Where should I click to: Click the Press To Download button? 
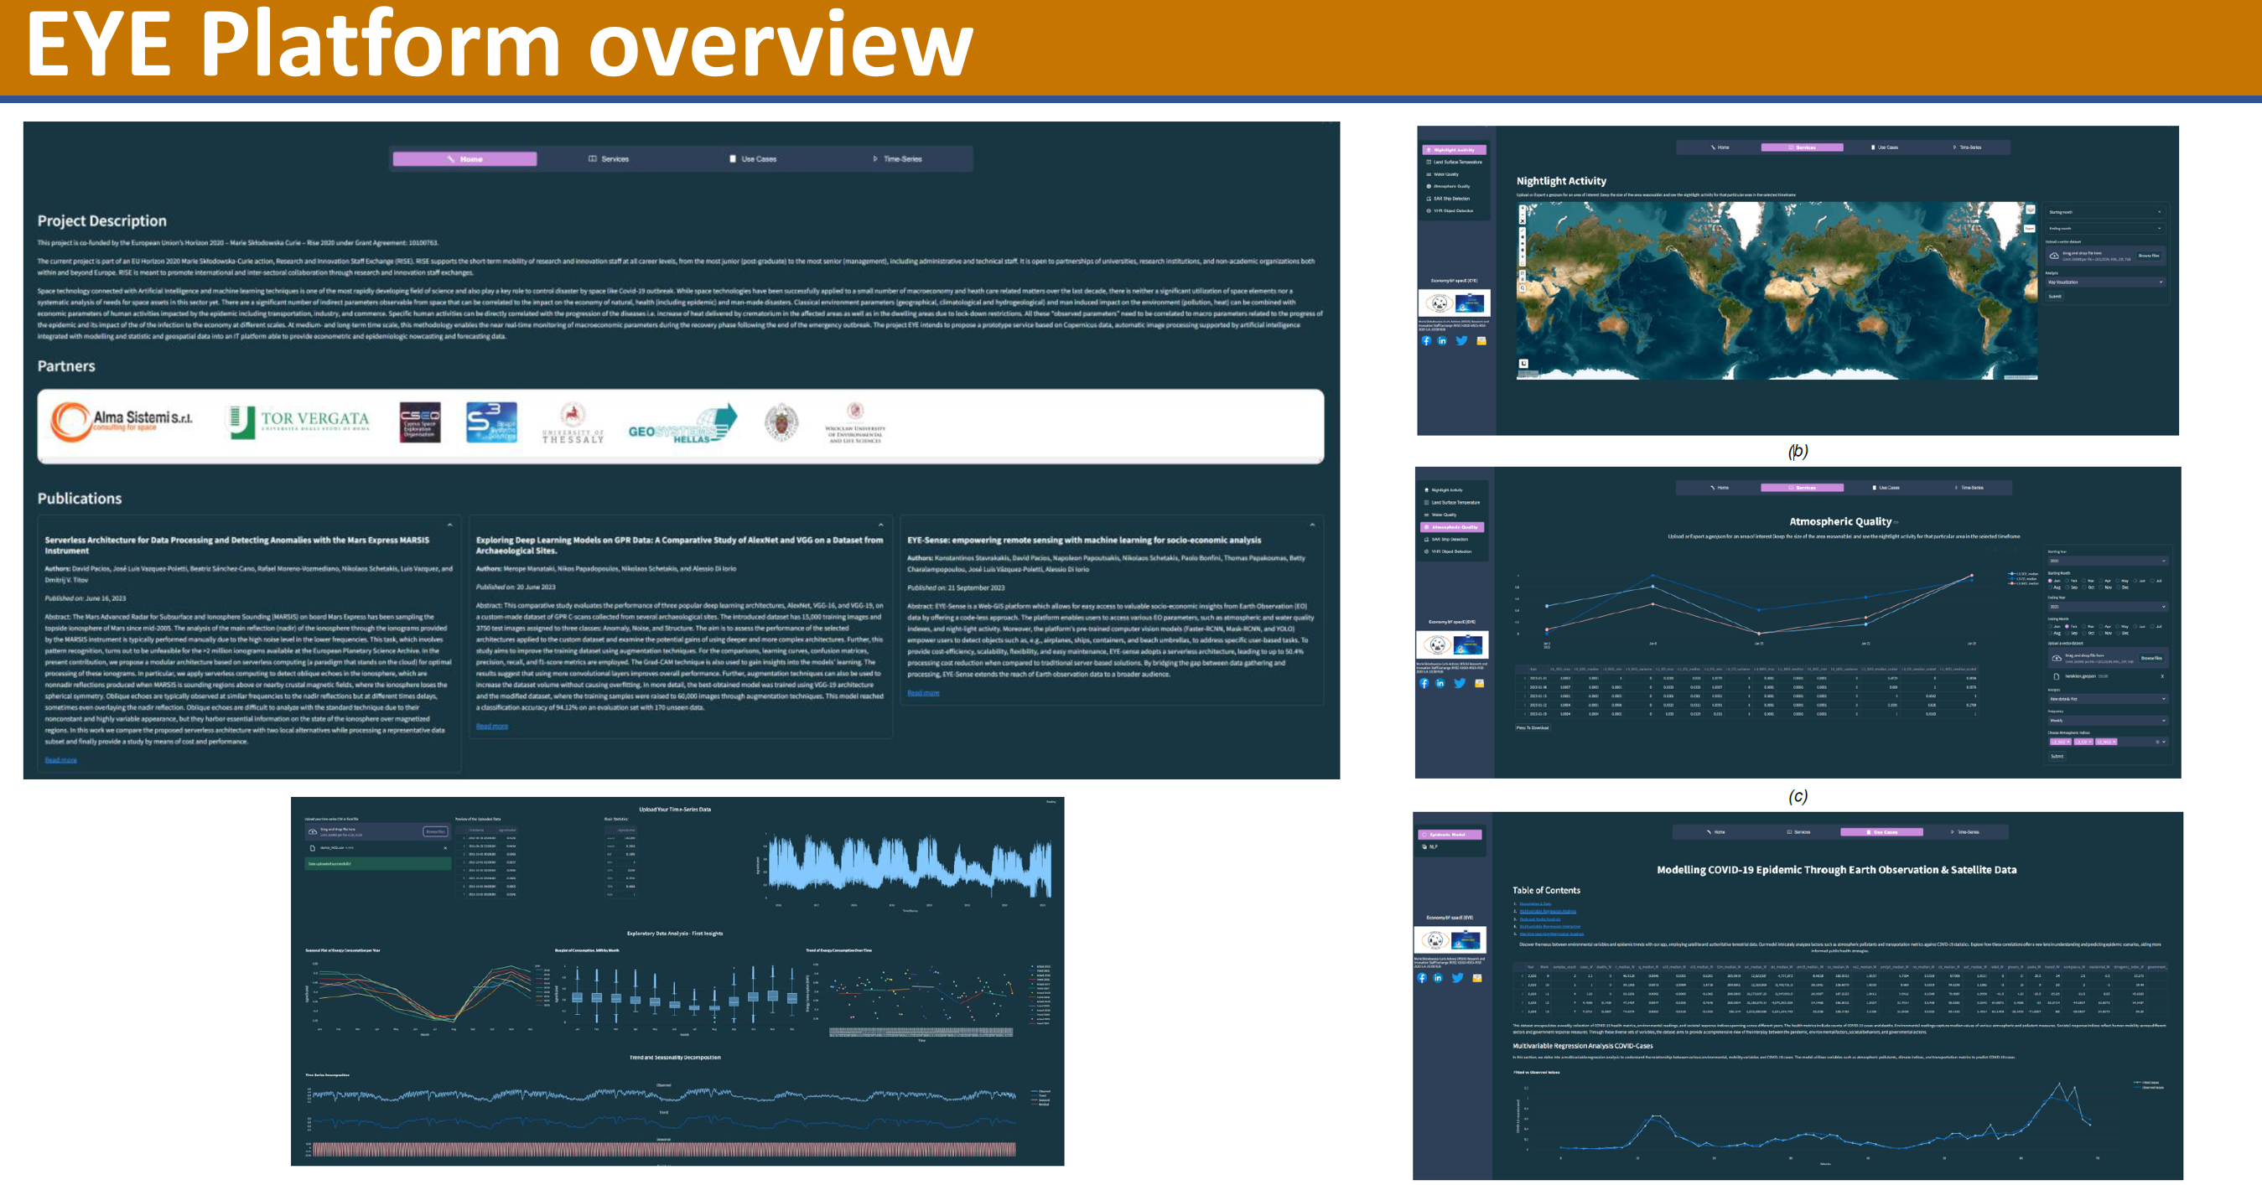click(1533, 727)
